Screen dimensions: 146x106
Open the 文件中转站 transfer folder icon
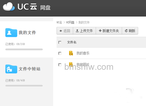(x=11, y=69)
